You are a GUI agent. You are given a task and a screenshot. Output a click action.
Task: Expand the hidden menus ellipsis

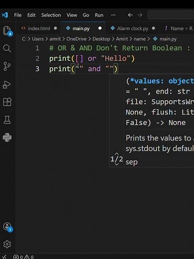coord(113,15)
